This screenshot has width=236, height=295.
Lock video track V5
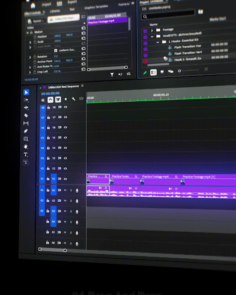(48, 138)
